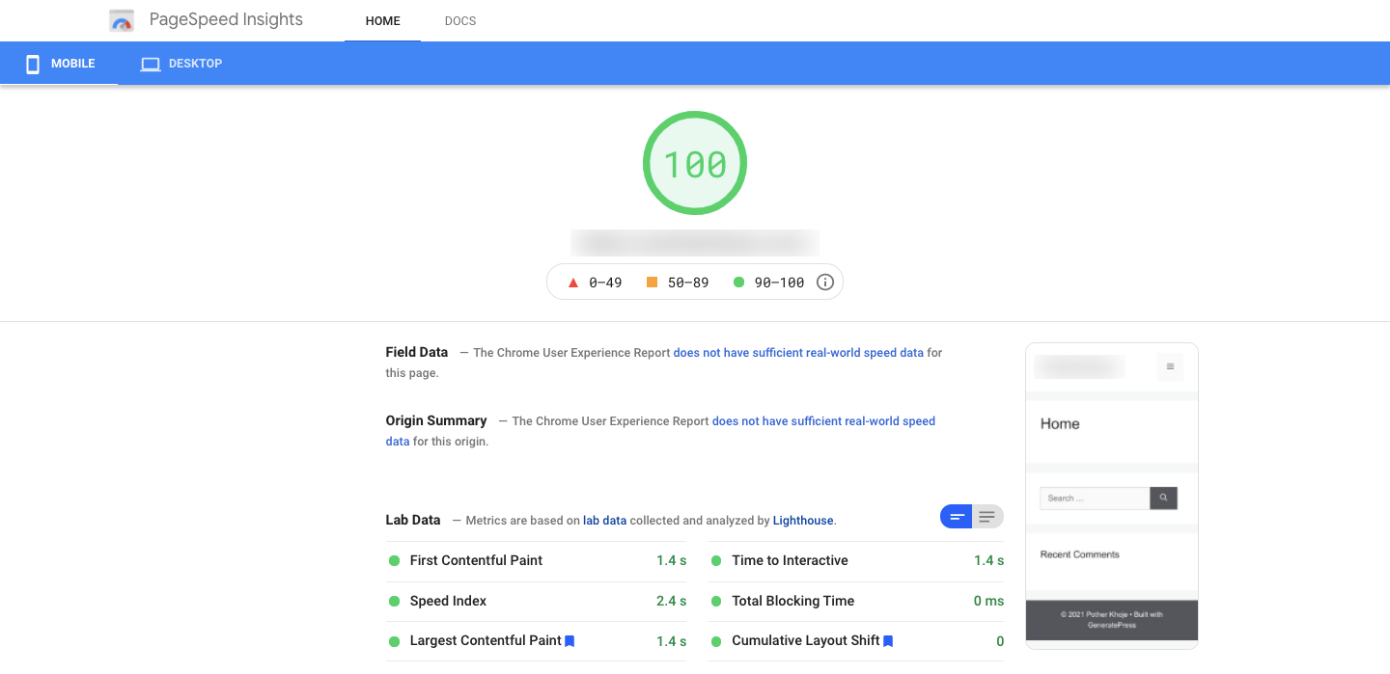Click the Origin Summary heading

pyautogui.click(x=436, y=421)
